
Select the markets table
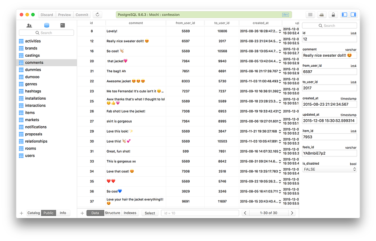[47, 120]
